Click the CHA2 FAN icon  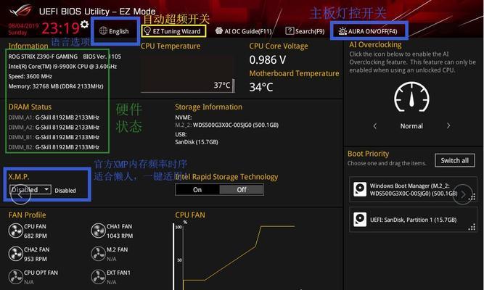(15, 254)
